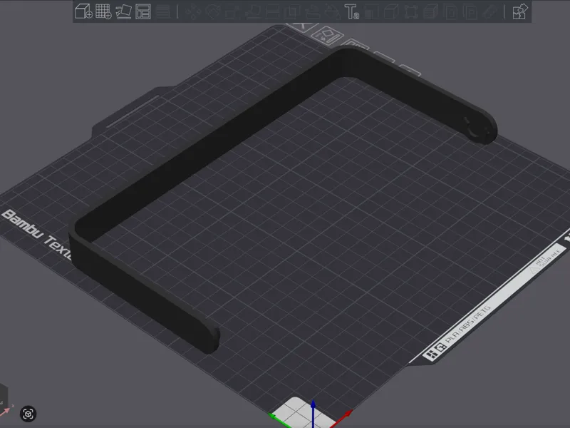Open Seam painting tool
This screenshot has height=428, width=570.
(332, 11)
